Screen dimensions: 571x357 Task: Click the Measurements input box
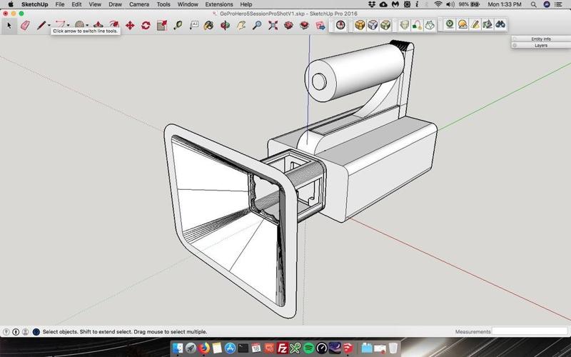530,332
